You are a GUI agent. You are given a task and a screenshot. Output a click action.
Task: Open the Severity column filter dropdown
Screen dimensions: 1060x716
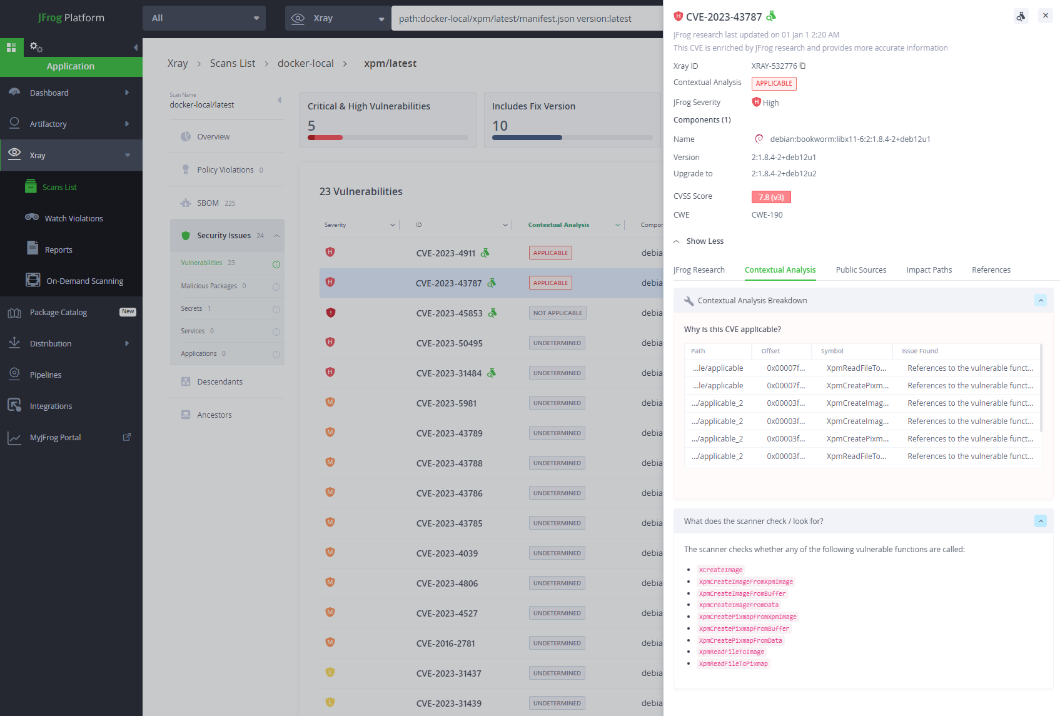click(x=393, y=224)
